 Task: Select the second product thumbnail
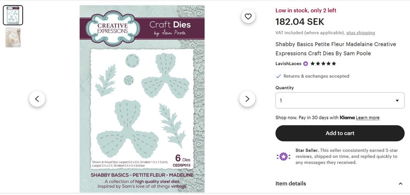[x=13, y=38]
